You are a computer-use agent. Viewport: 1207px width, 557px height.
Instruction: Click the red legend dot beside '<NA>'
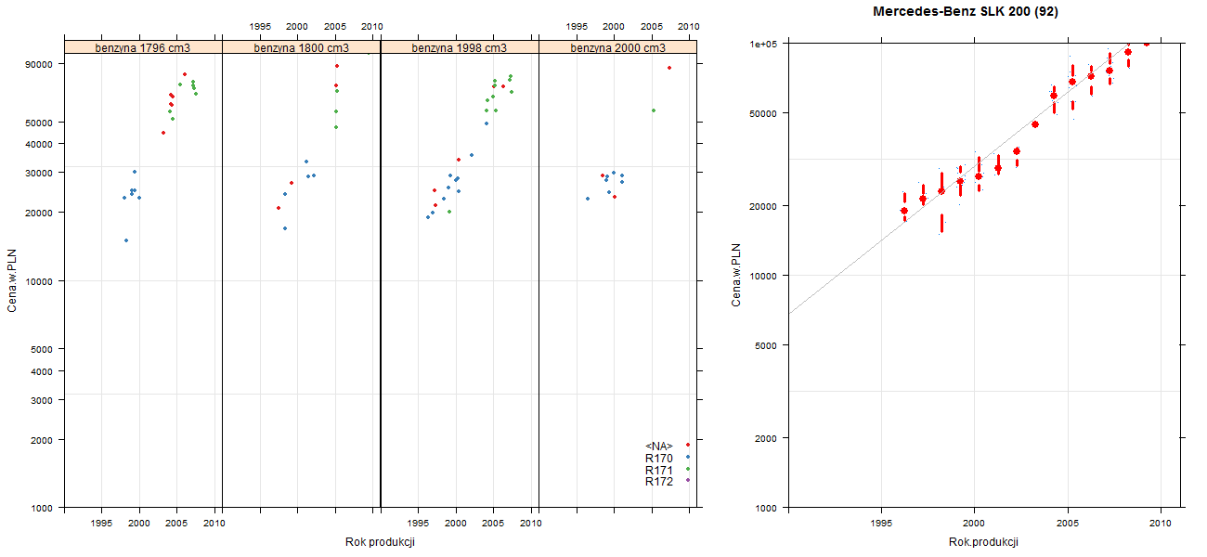pyautogui.click(x=687, y=446)
